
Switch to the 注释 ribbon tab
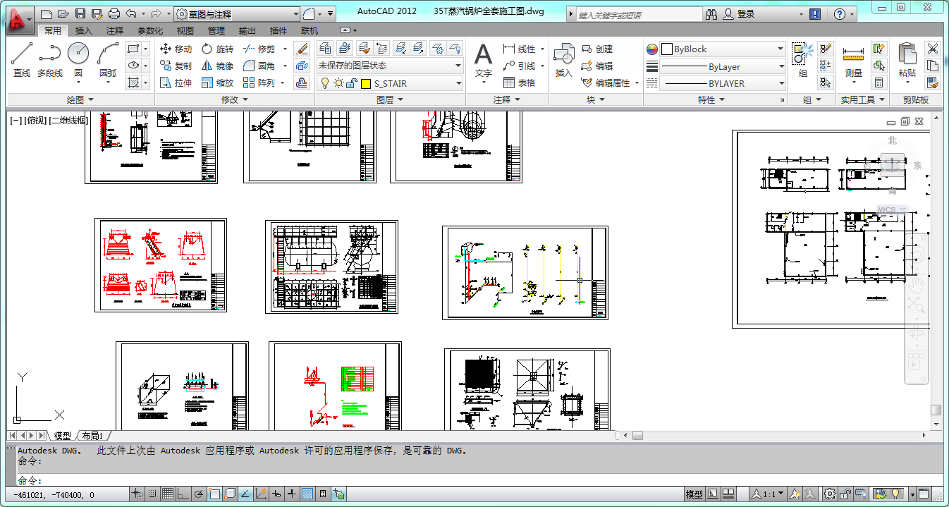point(115,31)
